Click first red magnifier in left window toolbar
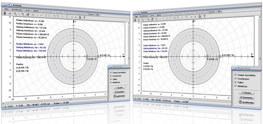The image size is (263, 124). coord(15,14)
